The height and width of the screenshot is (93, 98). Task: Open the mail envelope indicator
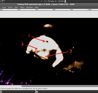tap(45, 1)
